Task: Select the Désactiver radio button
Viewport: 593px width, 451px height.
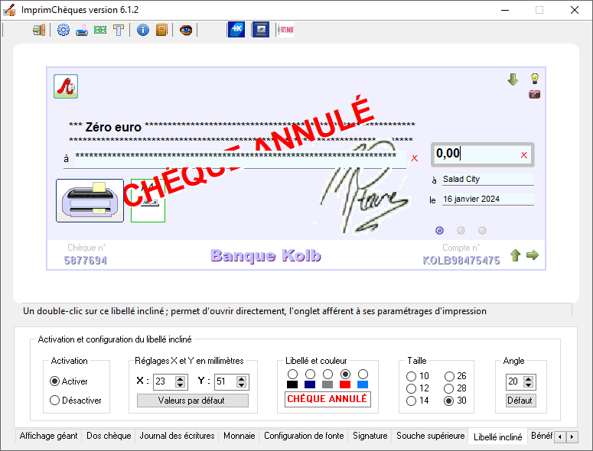Action: 54,400
